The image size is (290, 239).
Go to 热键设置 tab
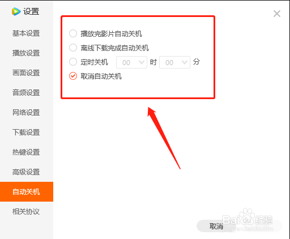point(27,152)
